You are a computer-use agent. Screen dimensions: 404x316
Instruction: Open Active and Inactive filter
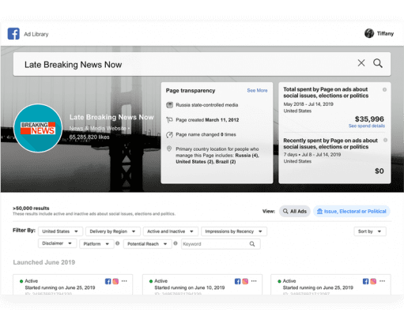pyautogui.click(x=171, y=231)
